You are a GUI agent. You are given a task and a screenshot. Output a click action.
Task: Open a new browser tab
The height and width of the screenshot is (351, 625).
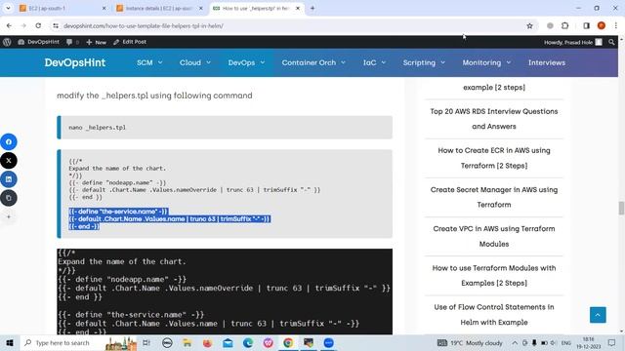(x=312, y=8)
